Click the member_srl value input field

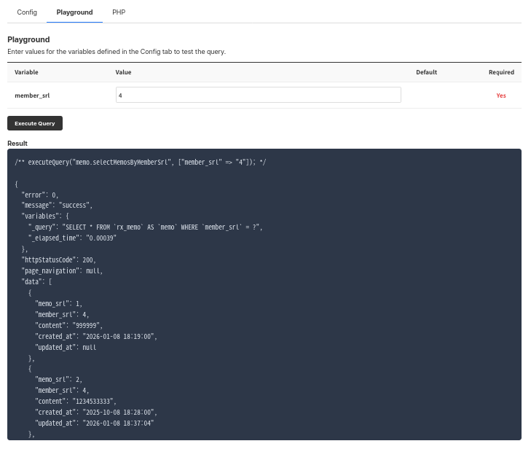pyautogui.click(x=258, y=95)
